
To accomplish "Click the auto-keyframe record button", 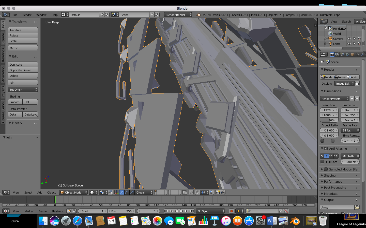I will pos(231,211).
